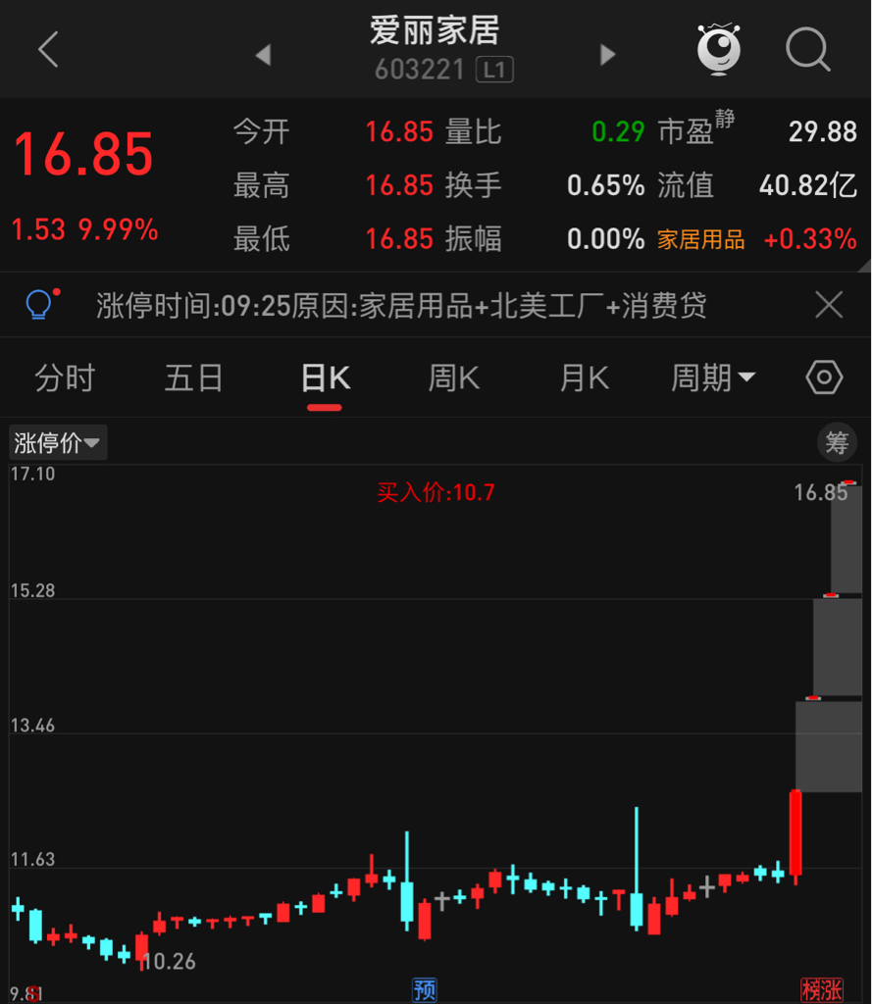The height and width of the screenshot is (1004, 872).
Task: Tap the 15.28 axis label
Action: pos(32,590)
